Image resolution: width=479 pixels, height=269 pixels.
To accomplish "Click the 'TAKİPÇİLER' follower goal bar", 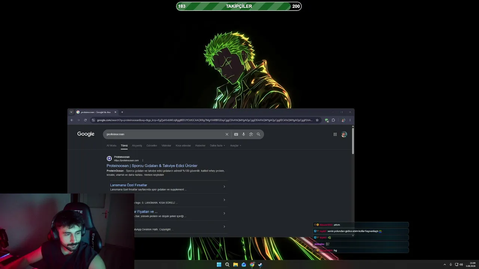I will point(239,6).
